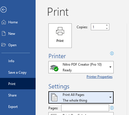
Task: Click the back arrow circle icon
Action: (x=3, y=10)
